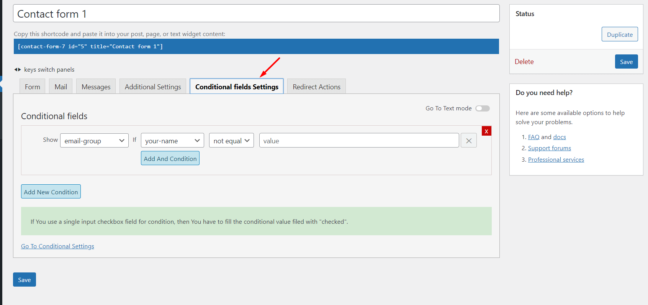Clear the value row with gray X

469,141
